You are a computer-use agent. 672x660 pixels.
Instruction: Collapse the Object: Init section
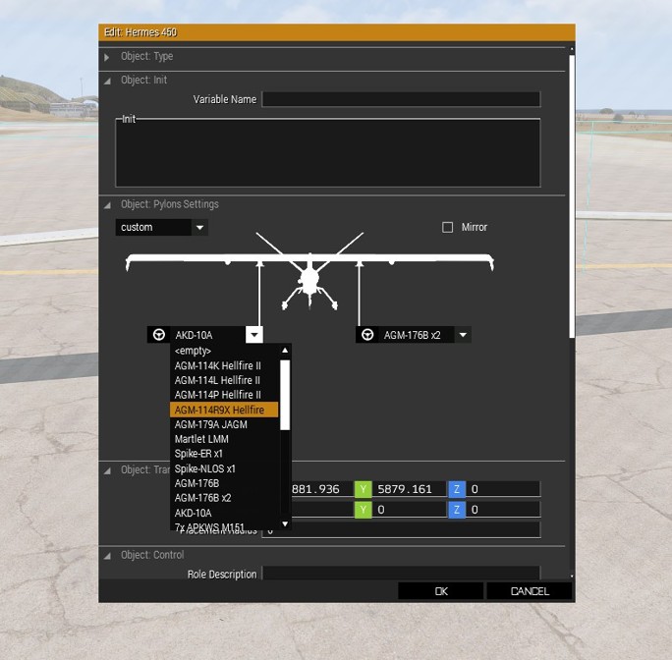click(107, 81)
